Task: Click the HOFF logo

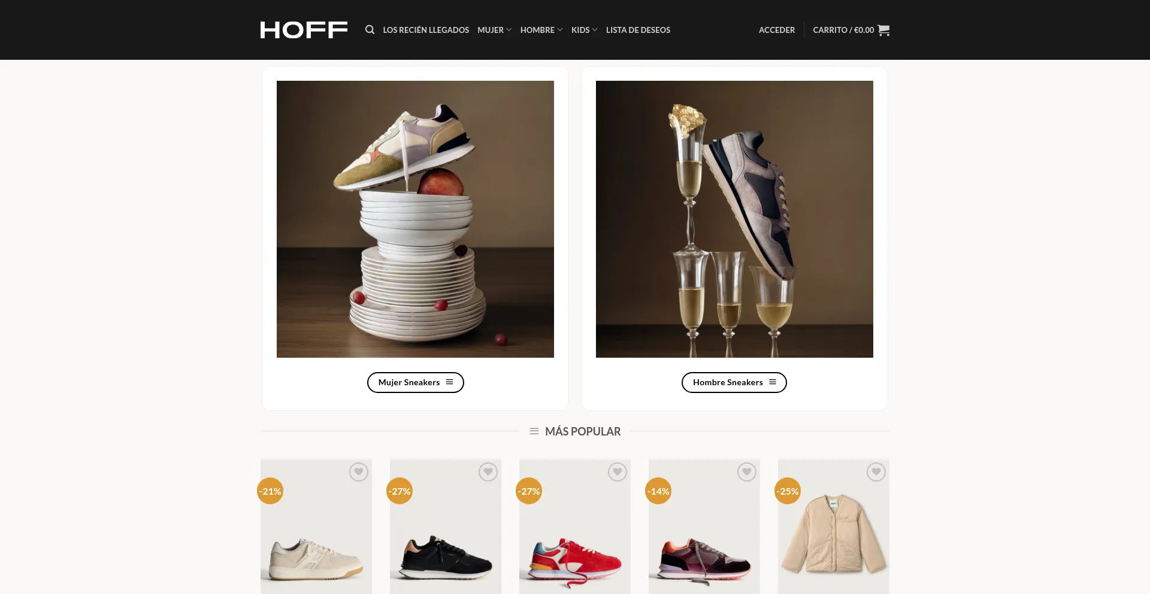Action: [304, 30]
